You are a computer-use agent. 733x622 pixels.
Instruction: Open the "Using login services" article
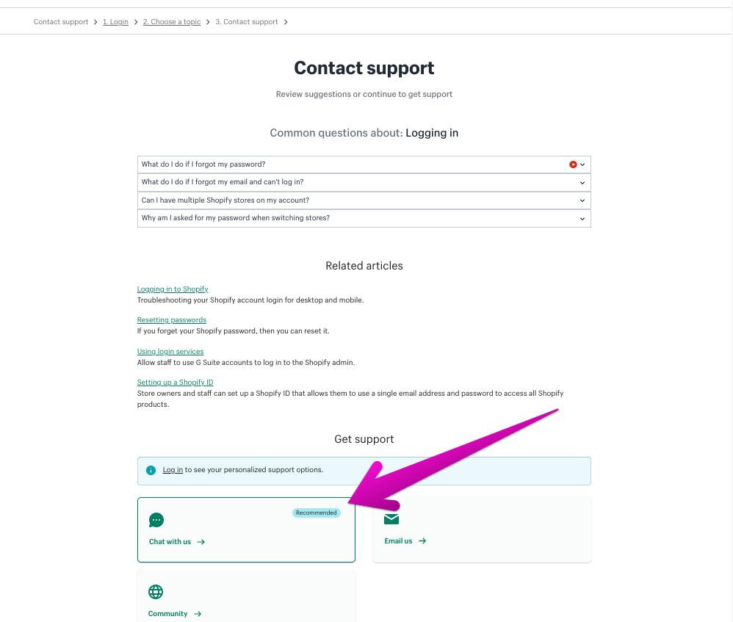[170, 352]
